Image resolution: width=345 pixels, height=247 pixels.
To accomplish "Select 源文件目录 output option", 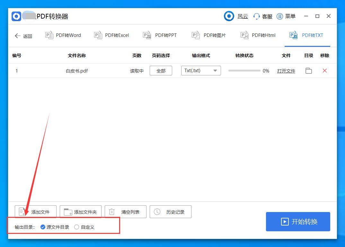I will point(55,227).
